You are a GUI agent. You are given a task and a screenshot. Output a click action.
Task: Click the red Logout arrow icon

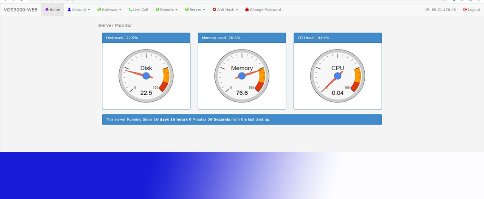(465, 10)
